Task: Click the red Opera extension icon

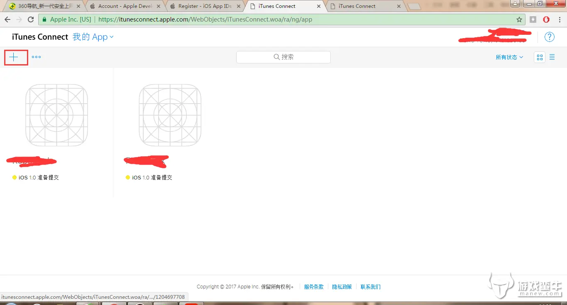Action: tap(546, 19)
